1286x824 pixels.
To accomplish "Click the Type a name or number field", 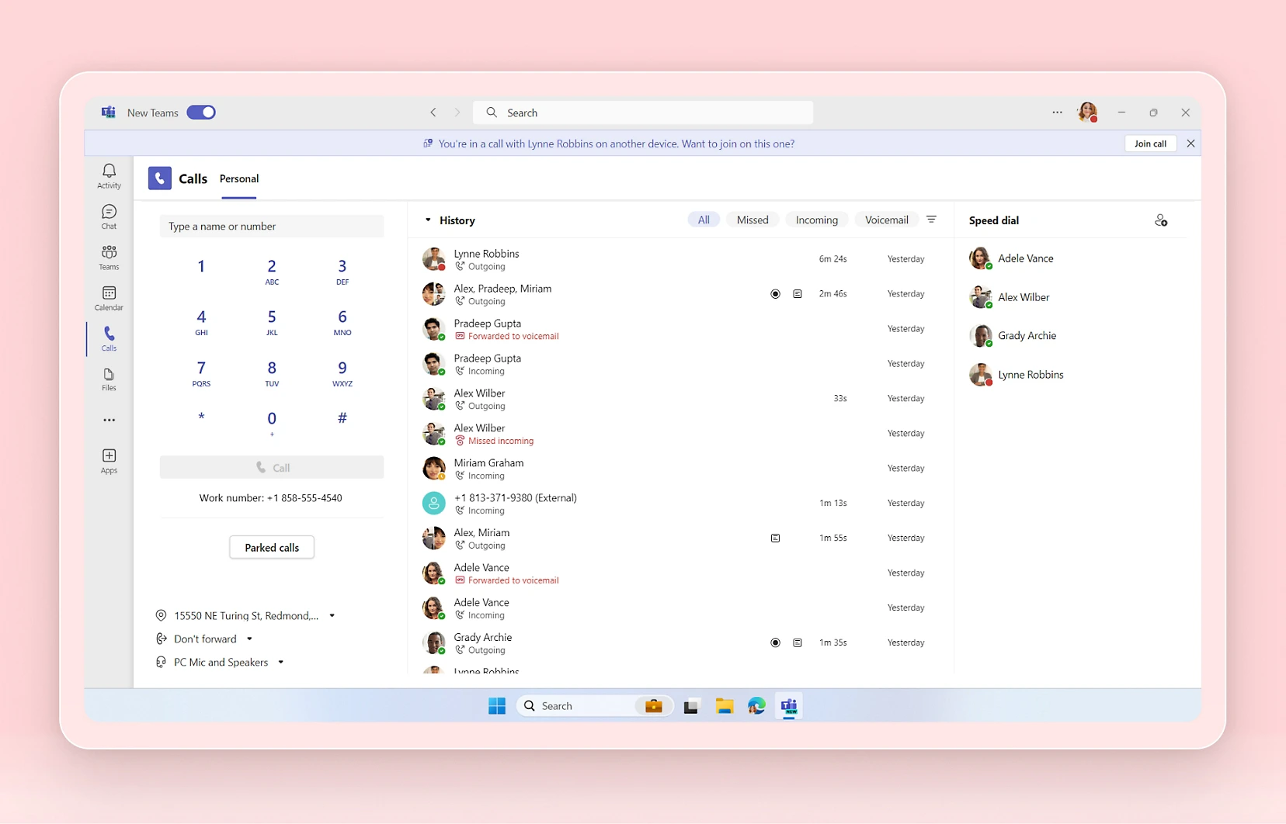I will click(x=271, y=226).
